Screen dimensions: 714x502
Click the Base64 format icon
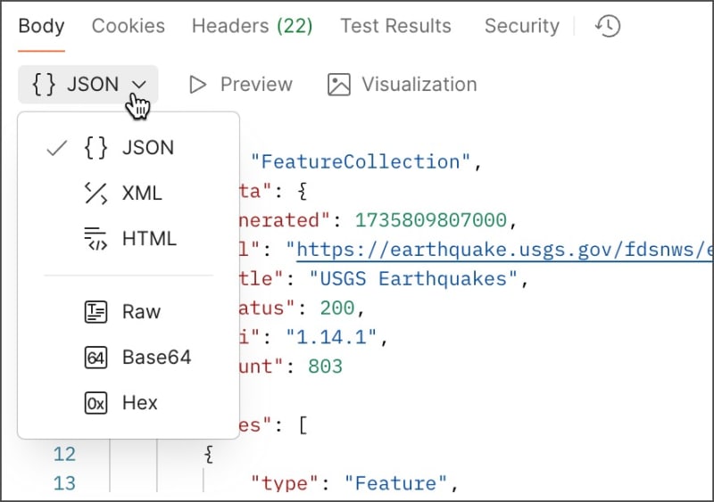95,358
